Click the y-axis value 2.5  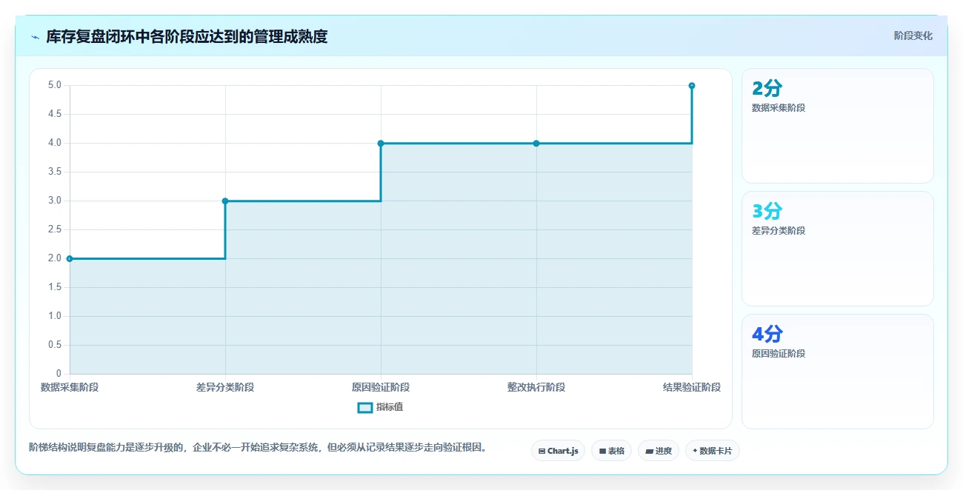(55, 229)
